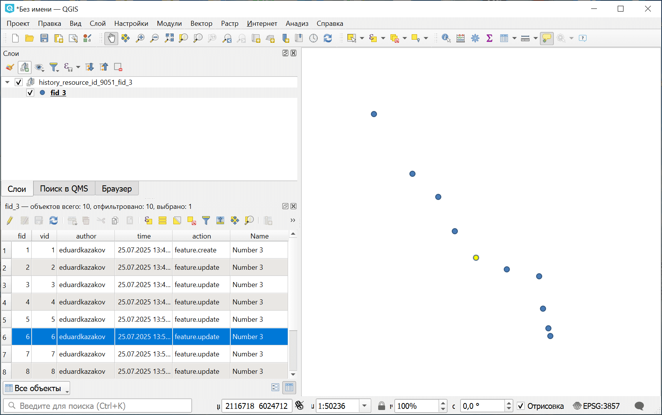Open the Identify Features tool
The width and height of the screenshot is (662, 415).
(x=446, y=38)
